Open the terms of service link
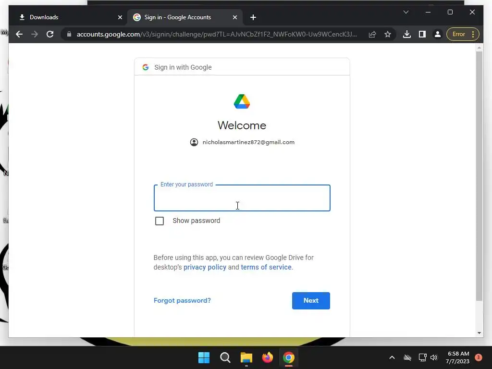 click(266, 267)
